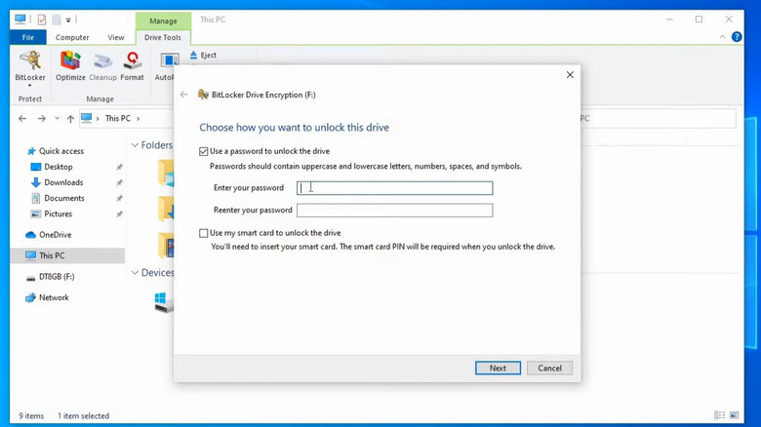Screen dimensions: 761x427
Task: Collapse the Folders group
Action: click(135, 145)
